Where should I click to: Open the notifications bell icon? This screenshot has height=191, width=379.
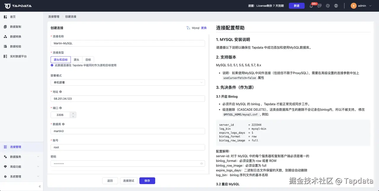coord(311,6)
